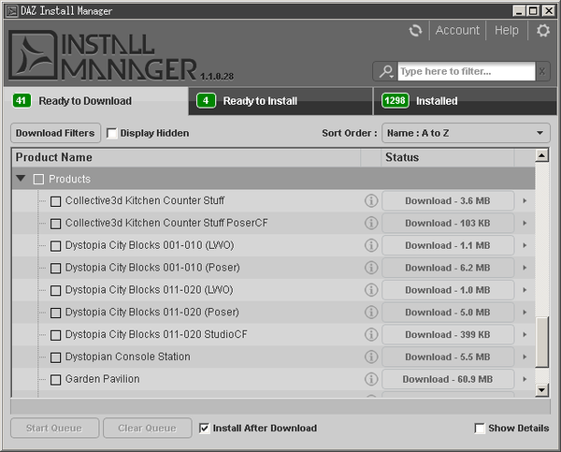Viewport: 561px width, 452px height.
Task: Open the Account menu
Action: [457, 31]
